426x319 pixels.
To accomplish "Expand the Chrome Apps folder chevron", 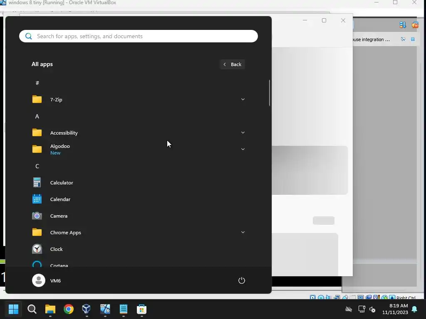I will coord(243,233).
